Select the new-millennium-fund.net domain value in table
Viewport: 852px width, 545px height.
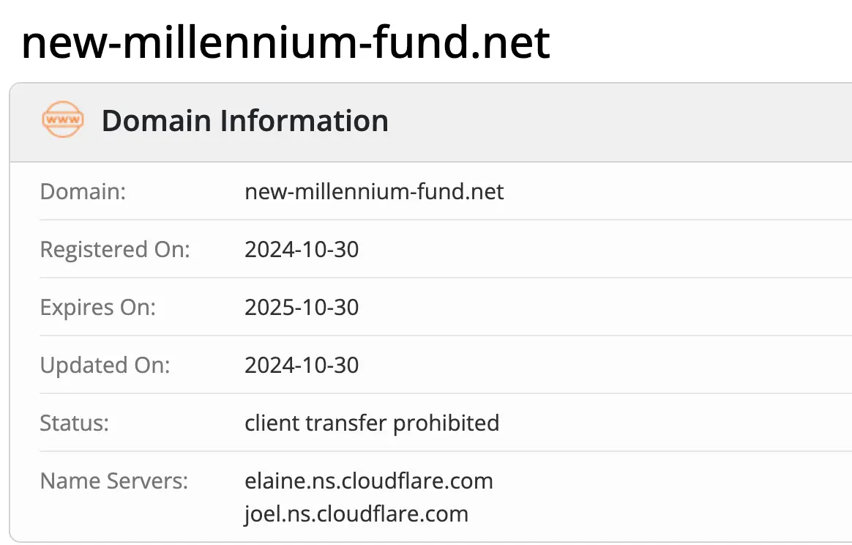(x=374, y=192)
